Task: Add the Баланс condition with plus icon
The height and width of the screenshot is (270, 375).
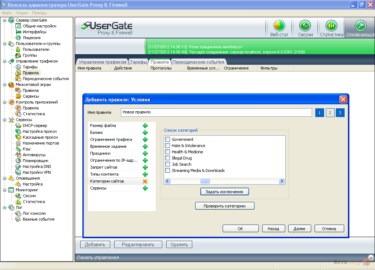Action: (x=145, y=132)
